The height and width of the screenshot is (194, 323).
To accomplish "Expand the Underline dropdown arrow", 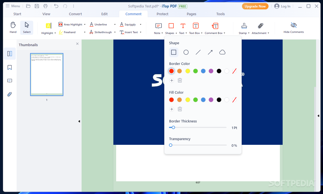I will tap(115, 25).
